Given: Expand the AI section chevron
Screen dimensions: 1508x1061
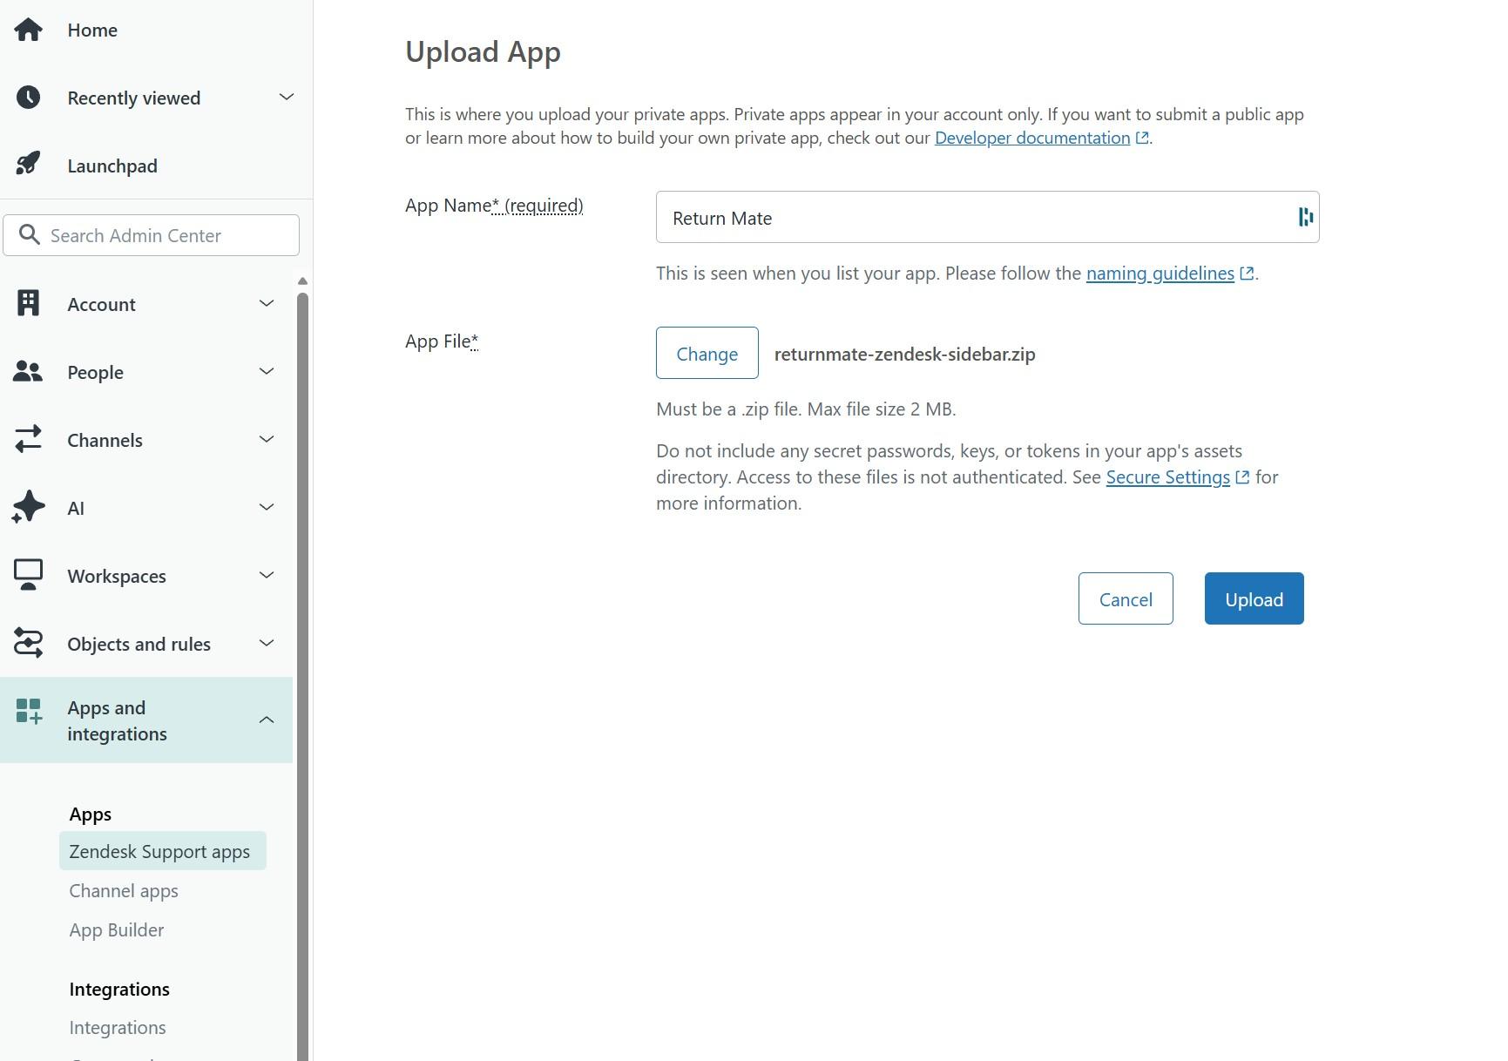Looking at the screenshot, I should (267, 507).
